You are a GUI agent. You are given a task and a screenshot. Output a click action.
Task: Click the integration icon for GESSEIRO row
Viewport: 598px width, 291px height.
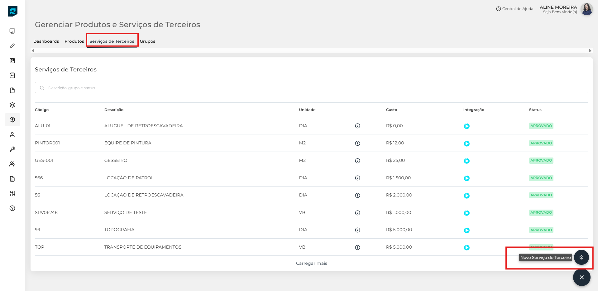pyautogui.click(x=466, y=161)
